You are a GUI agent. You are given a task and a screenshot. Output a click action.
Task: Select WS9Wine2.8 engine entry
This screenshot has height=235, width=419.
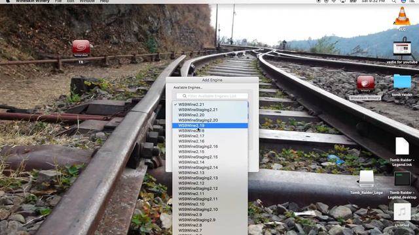[210, 225]
